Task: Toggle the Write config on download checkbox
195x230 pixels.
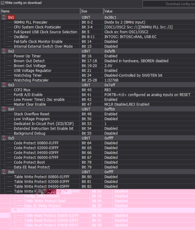Action: (3, 3)
